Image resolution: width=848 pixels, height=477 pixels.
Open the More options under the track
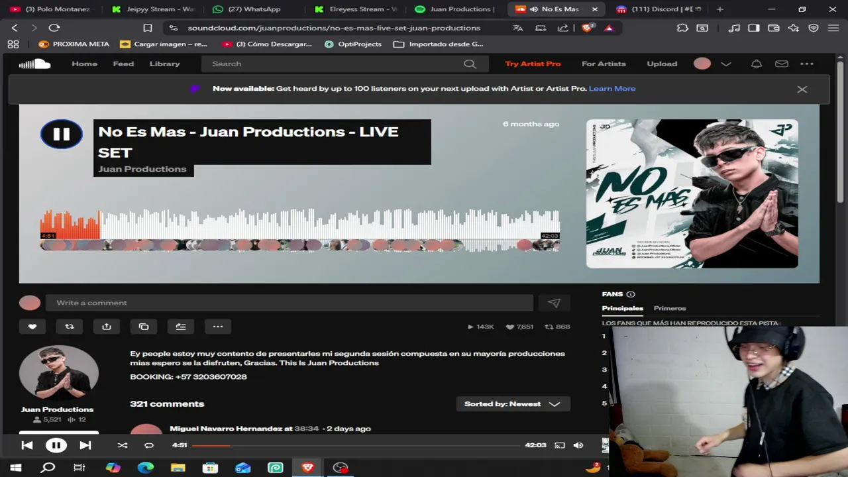point(217,327)
